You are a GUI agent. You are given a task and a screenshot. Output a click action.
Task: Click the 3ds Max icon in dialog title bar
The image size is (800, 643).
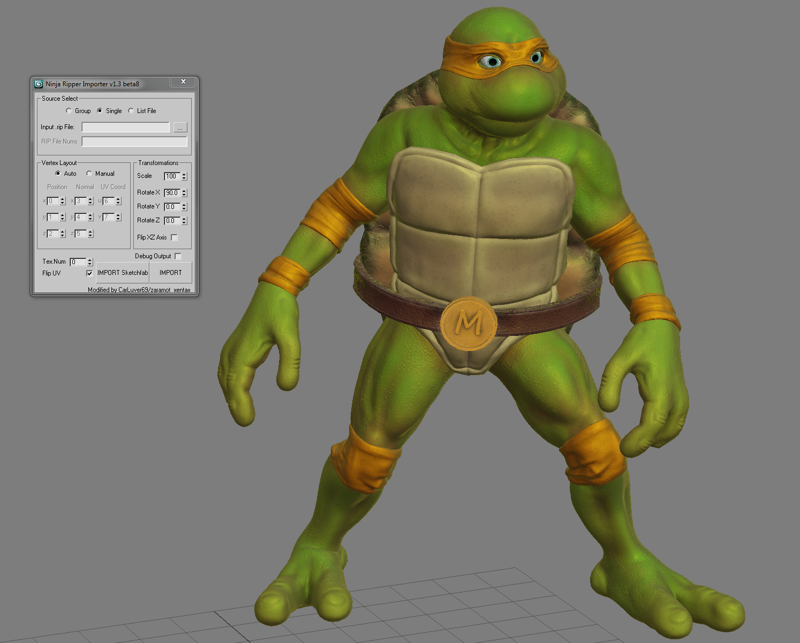point(39,84)
